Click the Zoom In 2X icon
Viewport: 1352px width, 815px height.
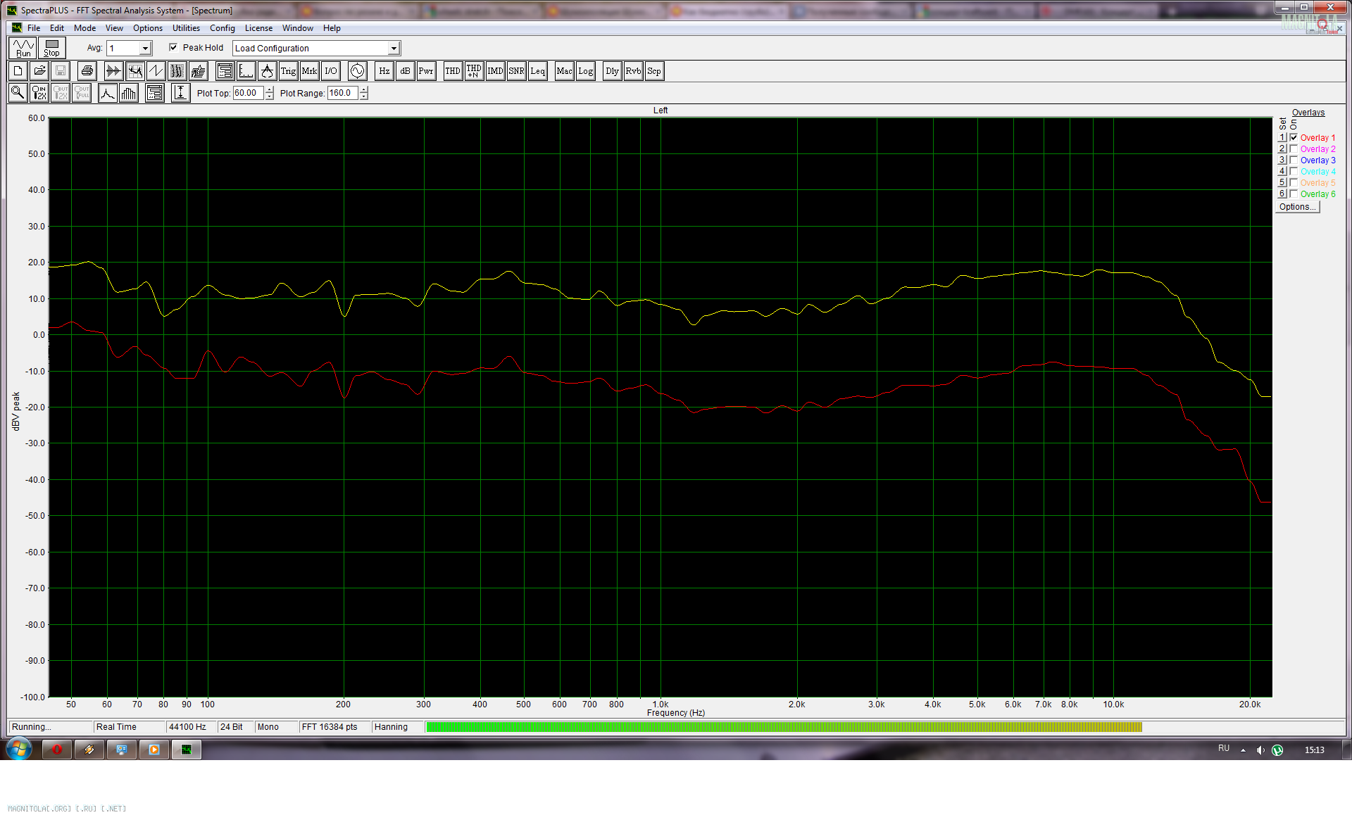[x=39, y=93]
